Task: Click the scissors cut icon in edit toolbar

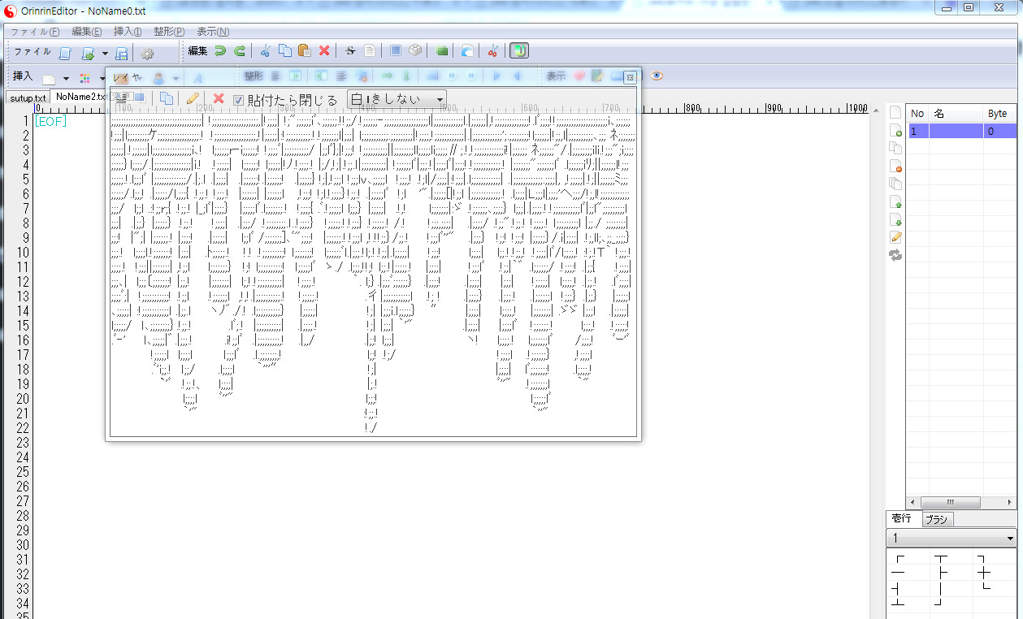Action: (265, 51)
